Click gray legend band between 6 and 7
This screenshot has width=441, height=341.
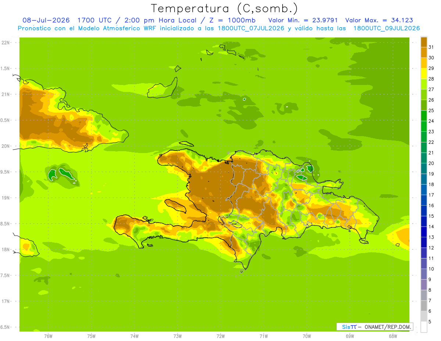[424, 306]
